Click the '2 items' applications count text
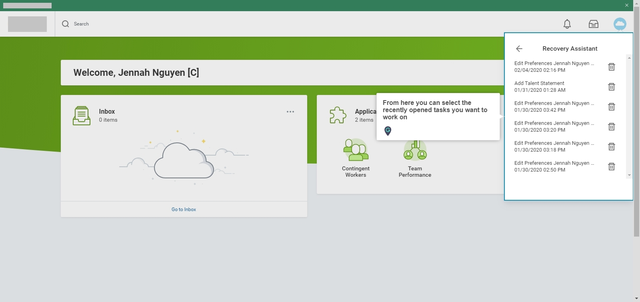The width and height of the screenshot is (640, 302). pos(364,120)
